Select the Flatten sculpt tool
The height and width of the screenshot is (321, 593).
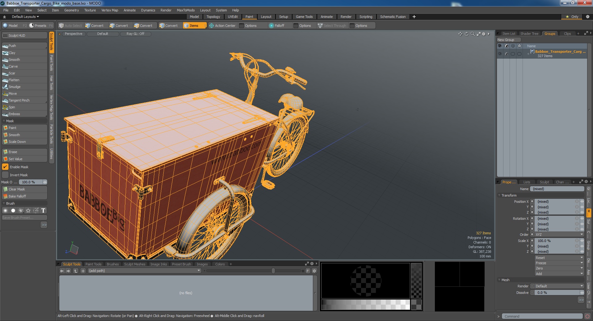(24, 80)
